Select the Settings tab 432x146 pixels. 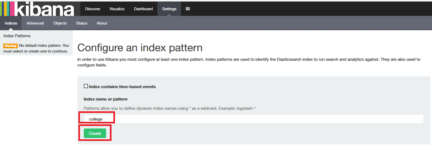tap(169, 9)
